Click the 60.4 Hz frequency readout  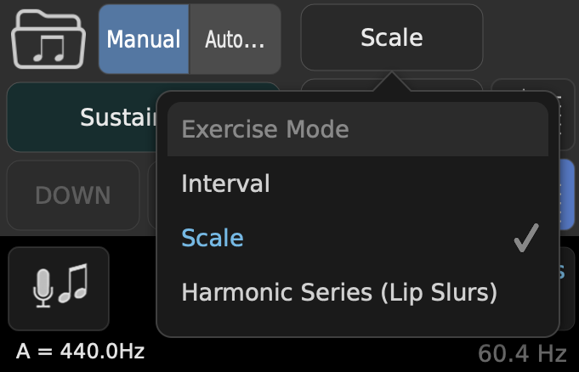[522, 353]
